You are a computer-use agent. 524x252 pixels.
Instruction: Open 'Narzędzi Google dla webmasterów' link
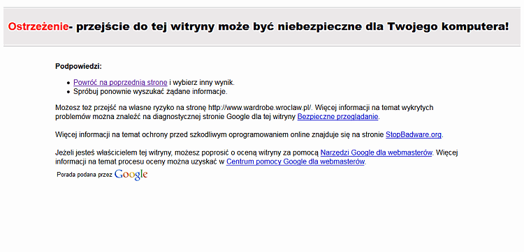coord(377,152)
